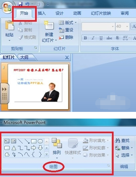The height and width of the screenshot is (177, 136).
Task: Open the 幻灯片放映 ribbon tab
Action: click(101, 13)
